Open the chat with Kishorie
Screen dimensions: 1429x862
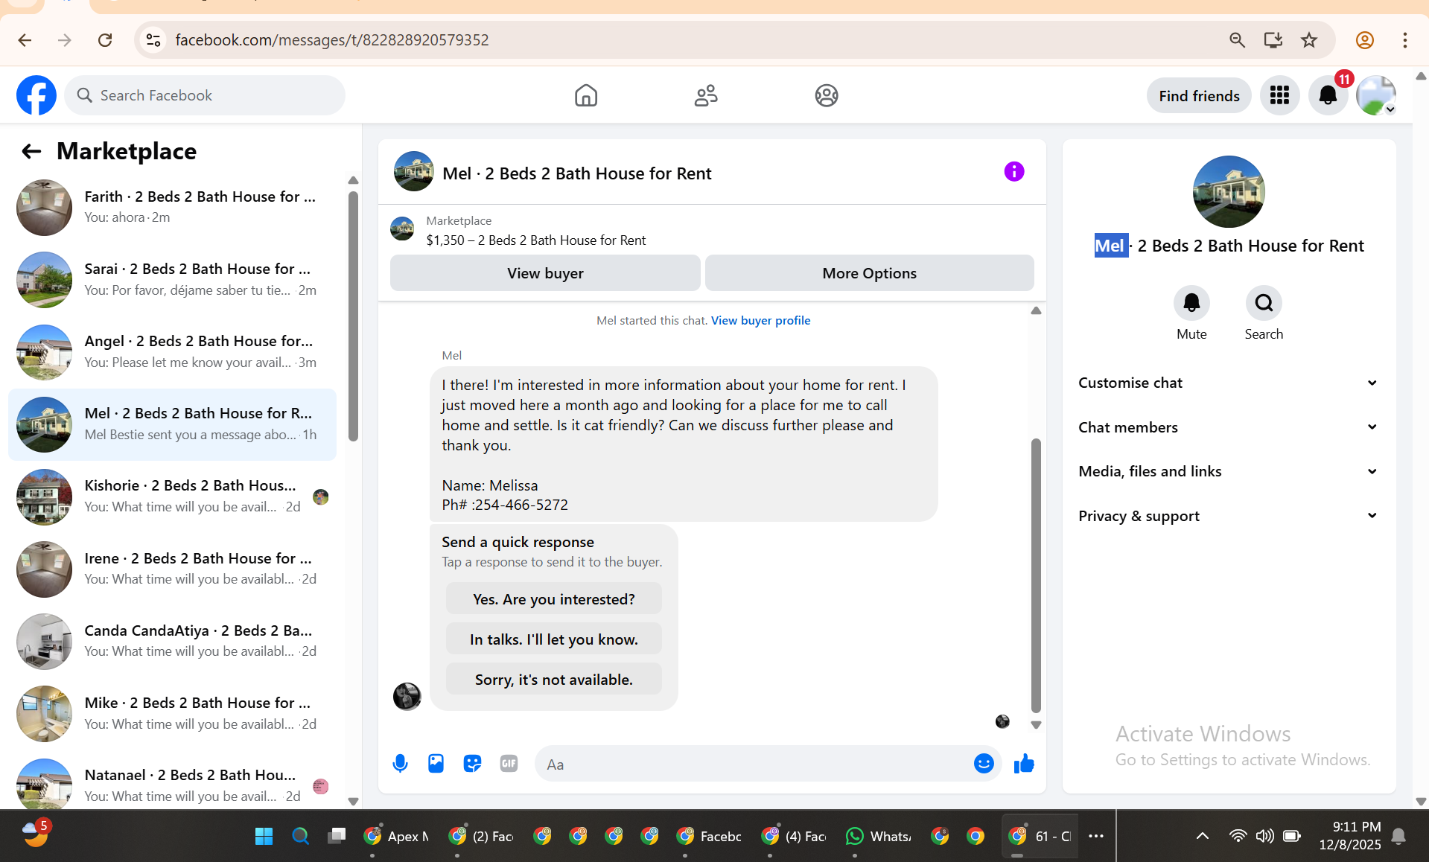(173, 497)
